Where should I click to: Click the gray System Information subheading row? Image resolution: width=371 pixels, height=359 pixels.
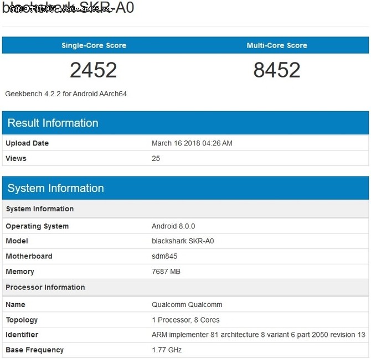pos(185,209)
